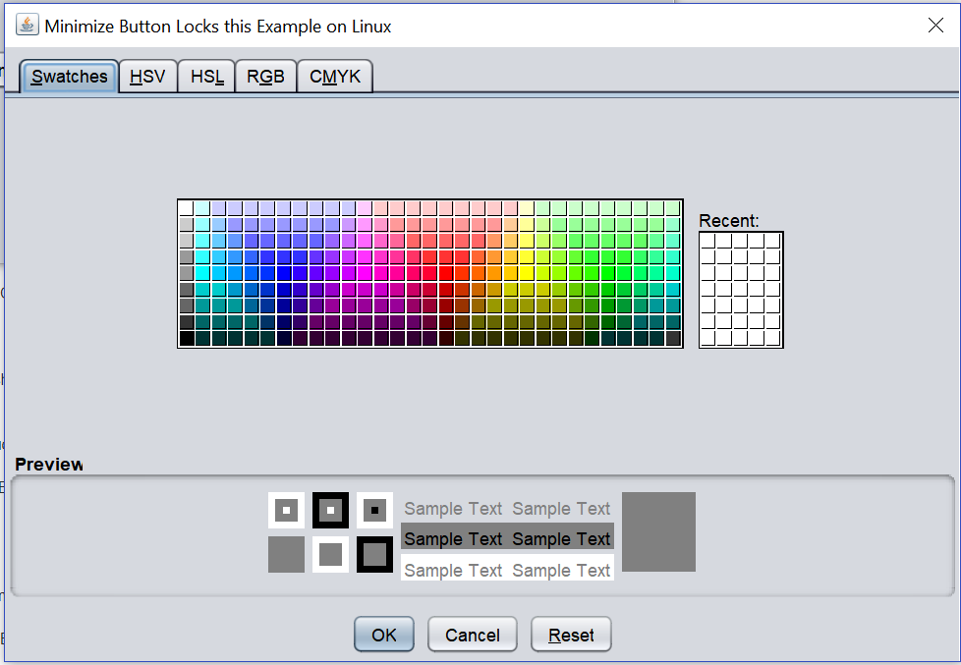
Task: Confirm color with the OK button
Action: pyautogui.click(x=384, y=635)
